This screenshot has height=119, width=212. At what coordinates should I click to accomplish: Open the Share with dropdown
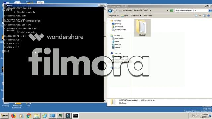[136, 16]
